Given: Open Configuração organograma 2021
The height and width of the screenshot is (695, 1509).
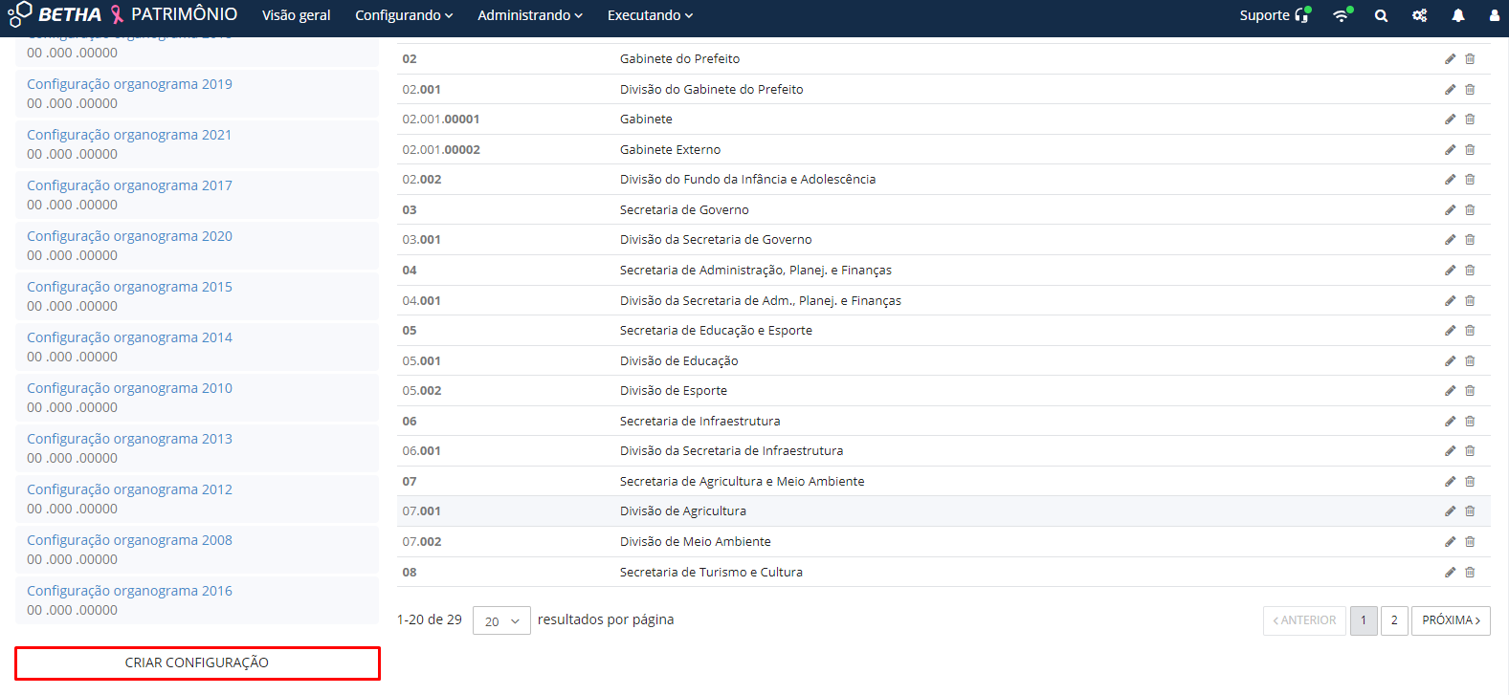Looking at the screenshot, I should (129, 135).
